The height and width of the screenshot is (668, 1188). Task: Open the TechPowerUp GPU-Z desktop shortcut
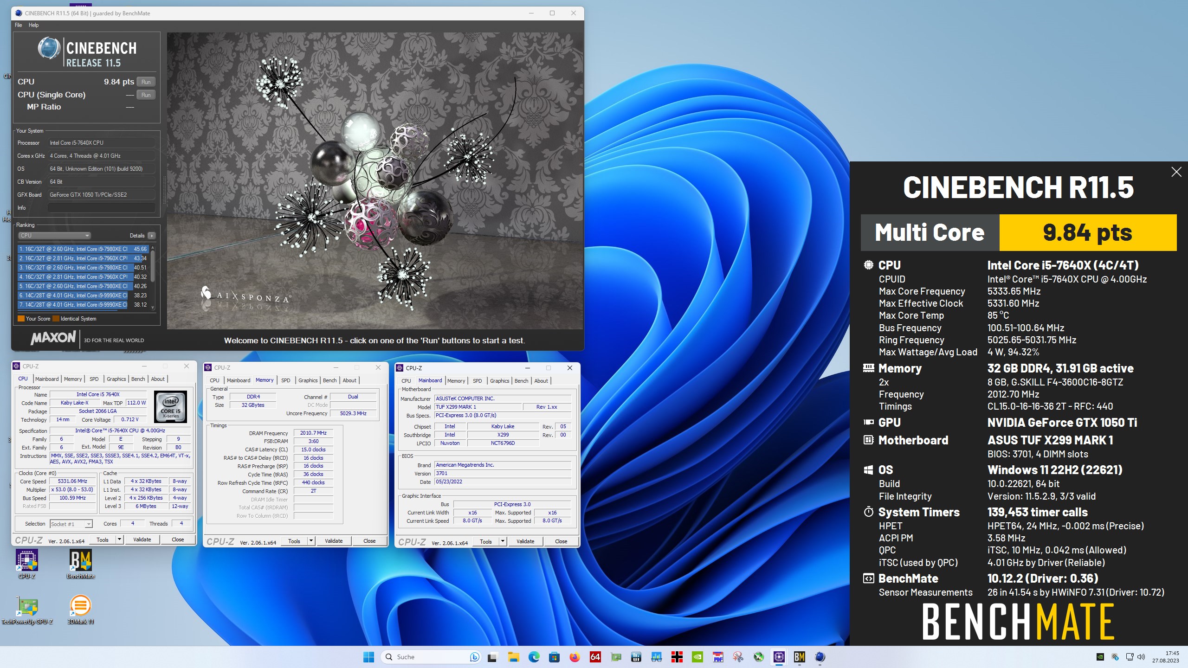point(27,610)
